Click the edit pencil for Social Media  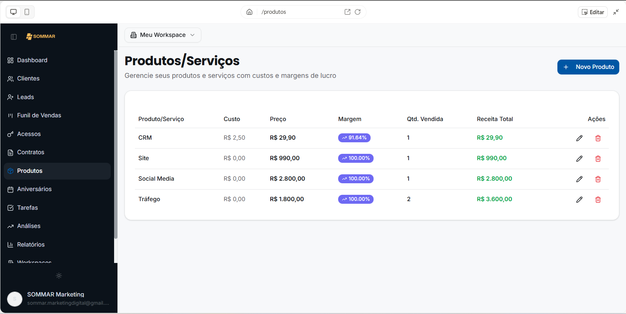tap(579, 179)
